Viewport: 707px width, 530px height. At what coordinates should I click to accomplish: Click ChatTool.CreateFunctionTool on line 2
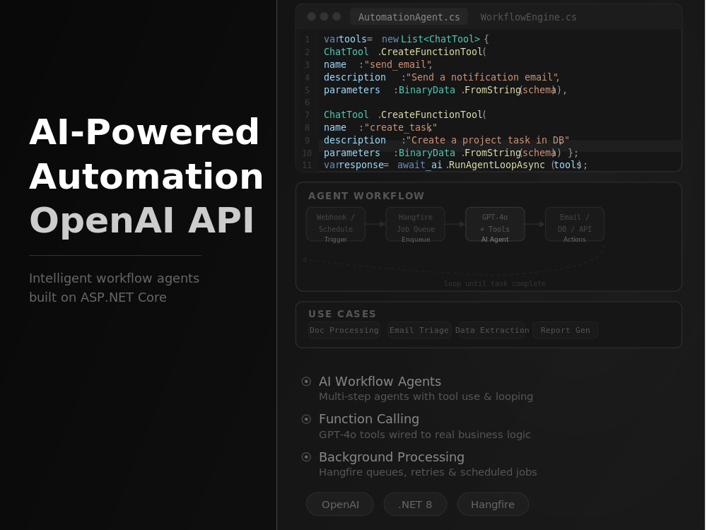[403, 52]
